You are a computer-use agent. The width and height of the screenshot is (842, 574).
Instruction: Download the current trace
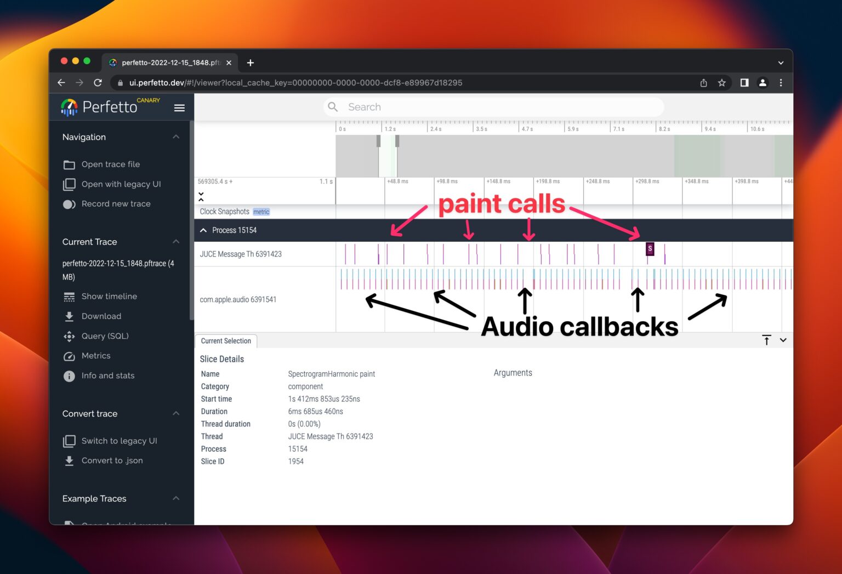101,316
